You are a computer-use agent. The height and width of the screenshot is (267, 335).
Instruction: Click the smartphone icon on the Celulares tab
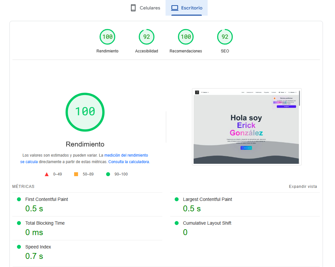coord(133,7)
